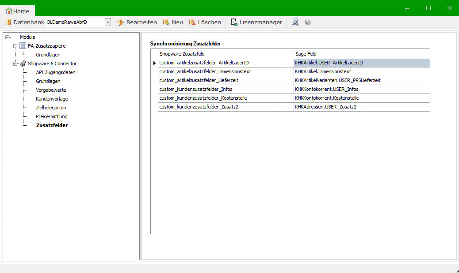Click the Bearbeiten edit toolbar button
This screenshot has height=273, width=459.
coord(137,22)
